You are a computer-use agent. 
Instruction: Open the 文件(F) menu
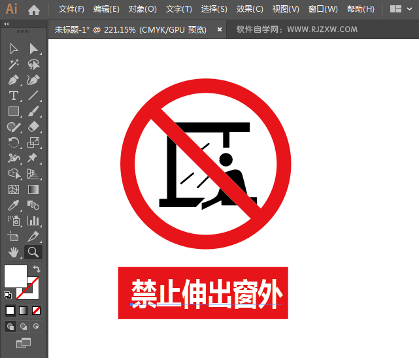[71, 9]
